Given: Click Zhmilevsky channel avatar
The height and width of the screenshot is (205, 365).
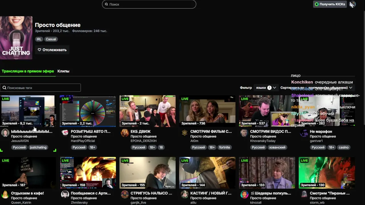Looking at the screenshot, I should pyautogui.click(x=65, y=195).
